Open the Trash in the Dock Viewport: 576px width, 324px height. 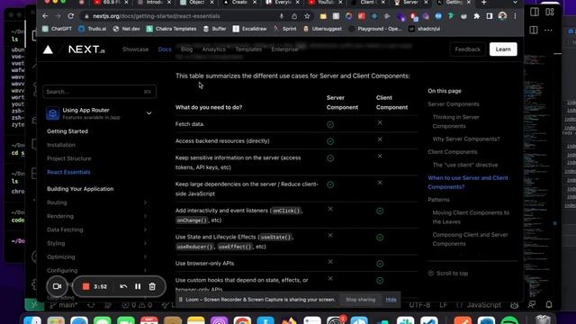pyautogui.click(x=543, y=320)
